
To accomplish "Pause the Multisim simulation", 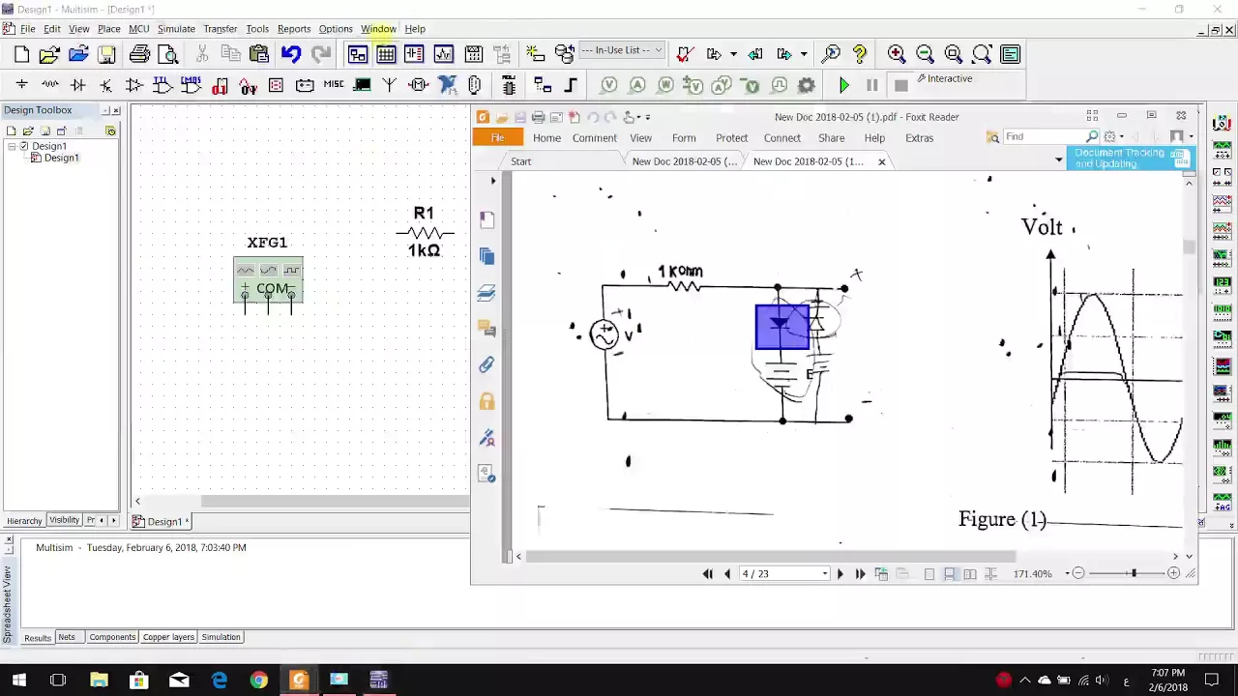I will click(x=871, y=85).
